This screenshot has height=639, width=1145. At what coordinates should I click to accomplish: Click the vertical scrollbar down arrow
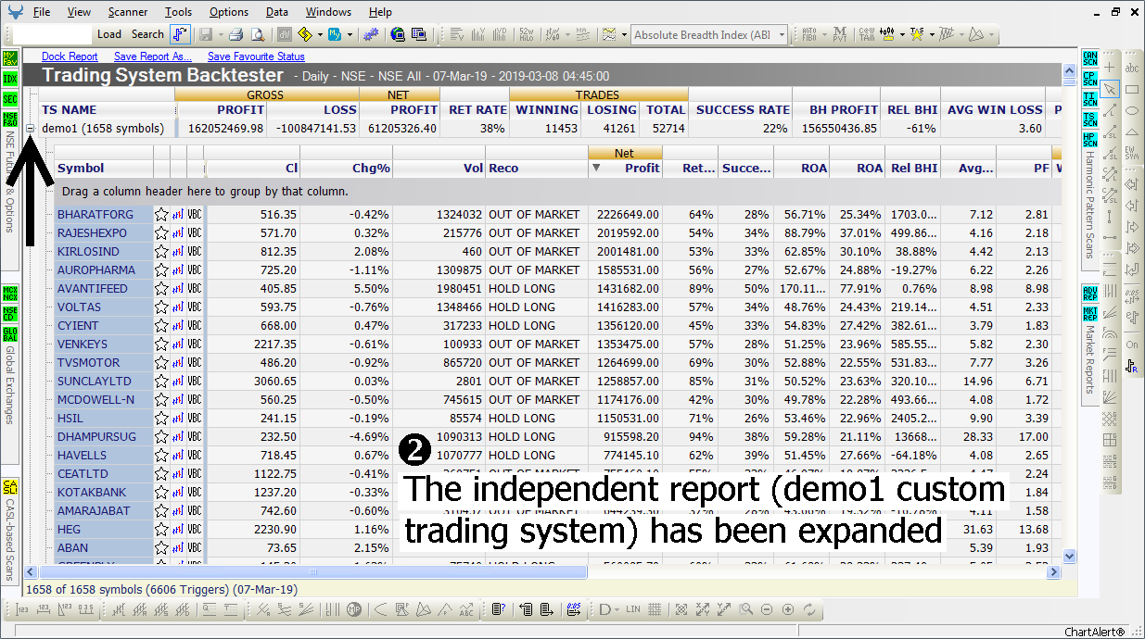click(1069, 557)
